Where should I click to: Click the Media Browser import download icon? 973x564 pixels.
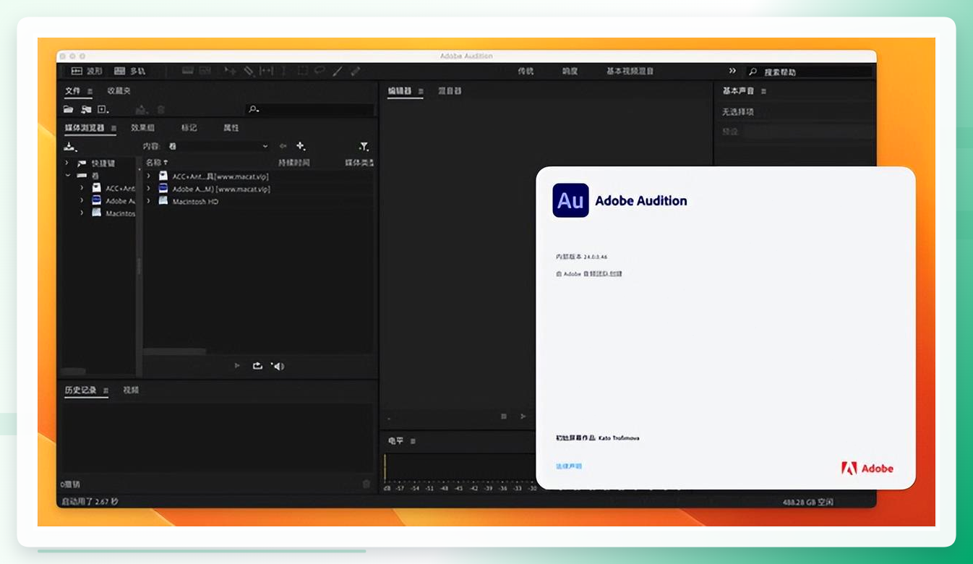[70, 146]
